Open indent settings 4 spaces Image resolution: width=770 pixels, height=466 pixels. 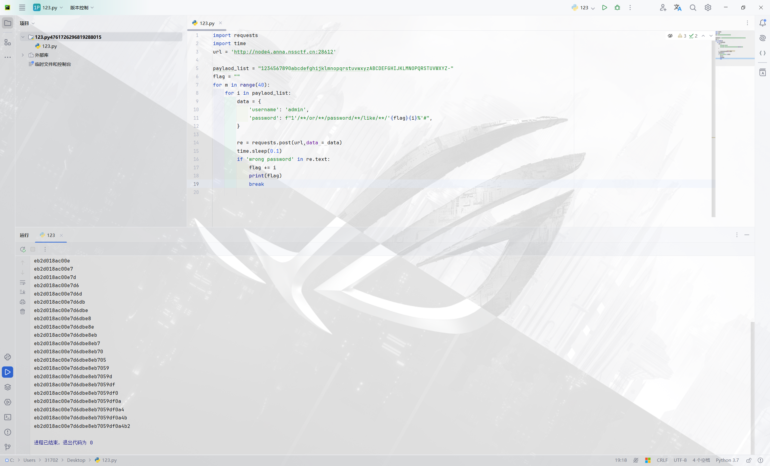[x=701, y=460]
